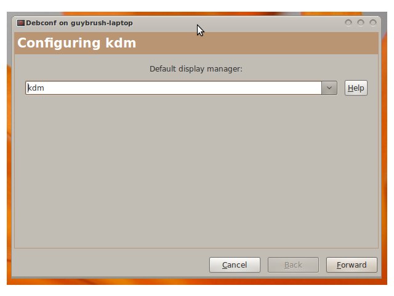Click the 'Configuring kdm' header banner
This screenshot has height=296, width=394.
pos(196,43)
